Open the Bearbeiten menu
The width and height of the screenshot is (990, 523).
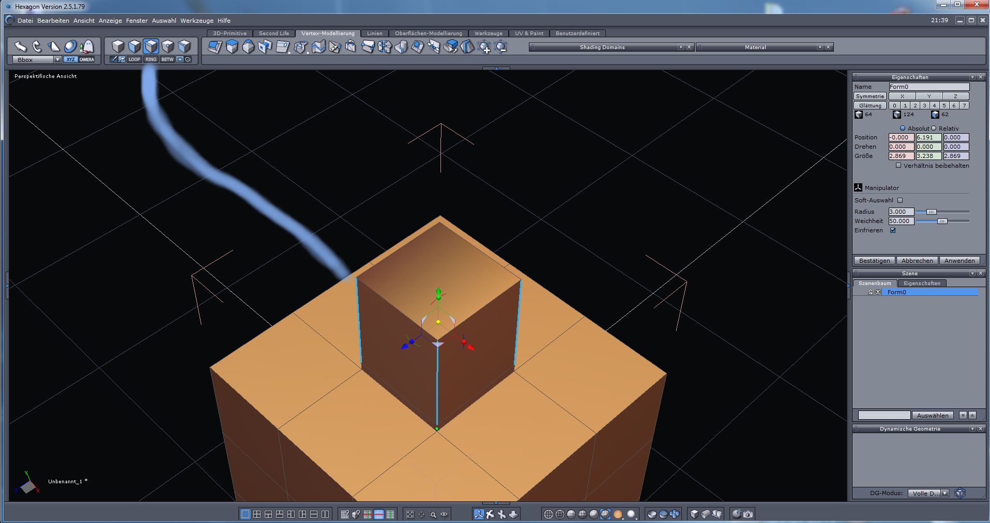[x=53, y=21]
